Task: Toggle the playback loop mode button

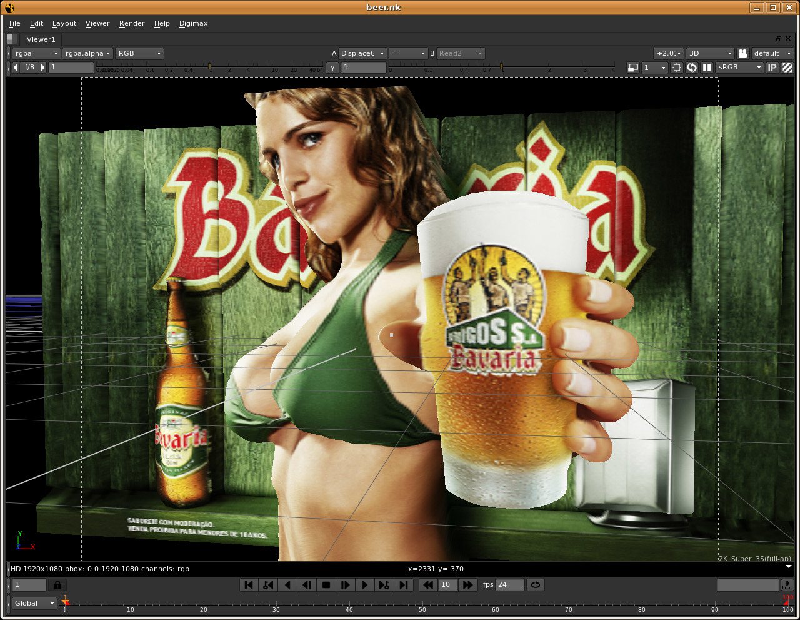Action: (536, 585)
